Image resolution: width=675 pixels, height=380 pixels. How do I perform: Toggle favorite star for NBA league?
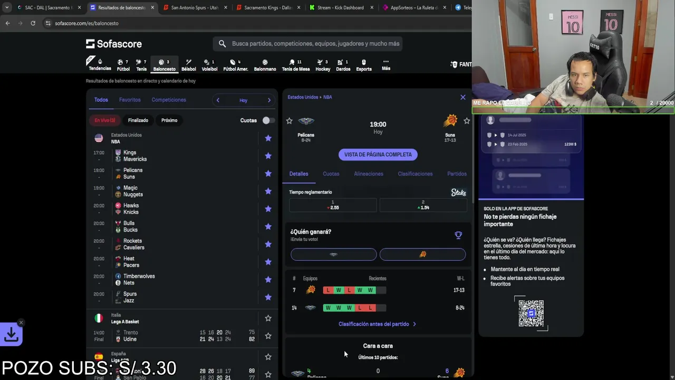pyautogui.click(x=268, y=138)
